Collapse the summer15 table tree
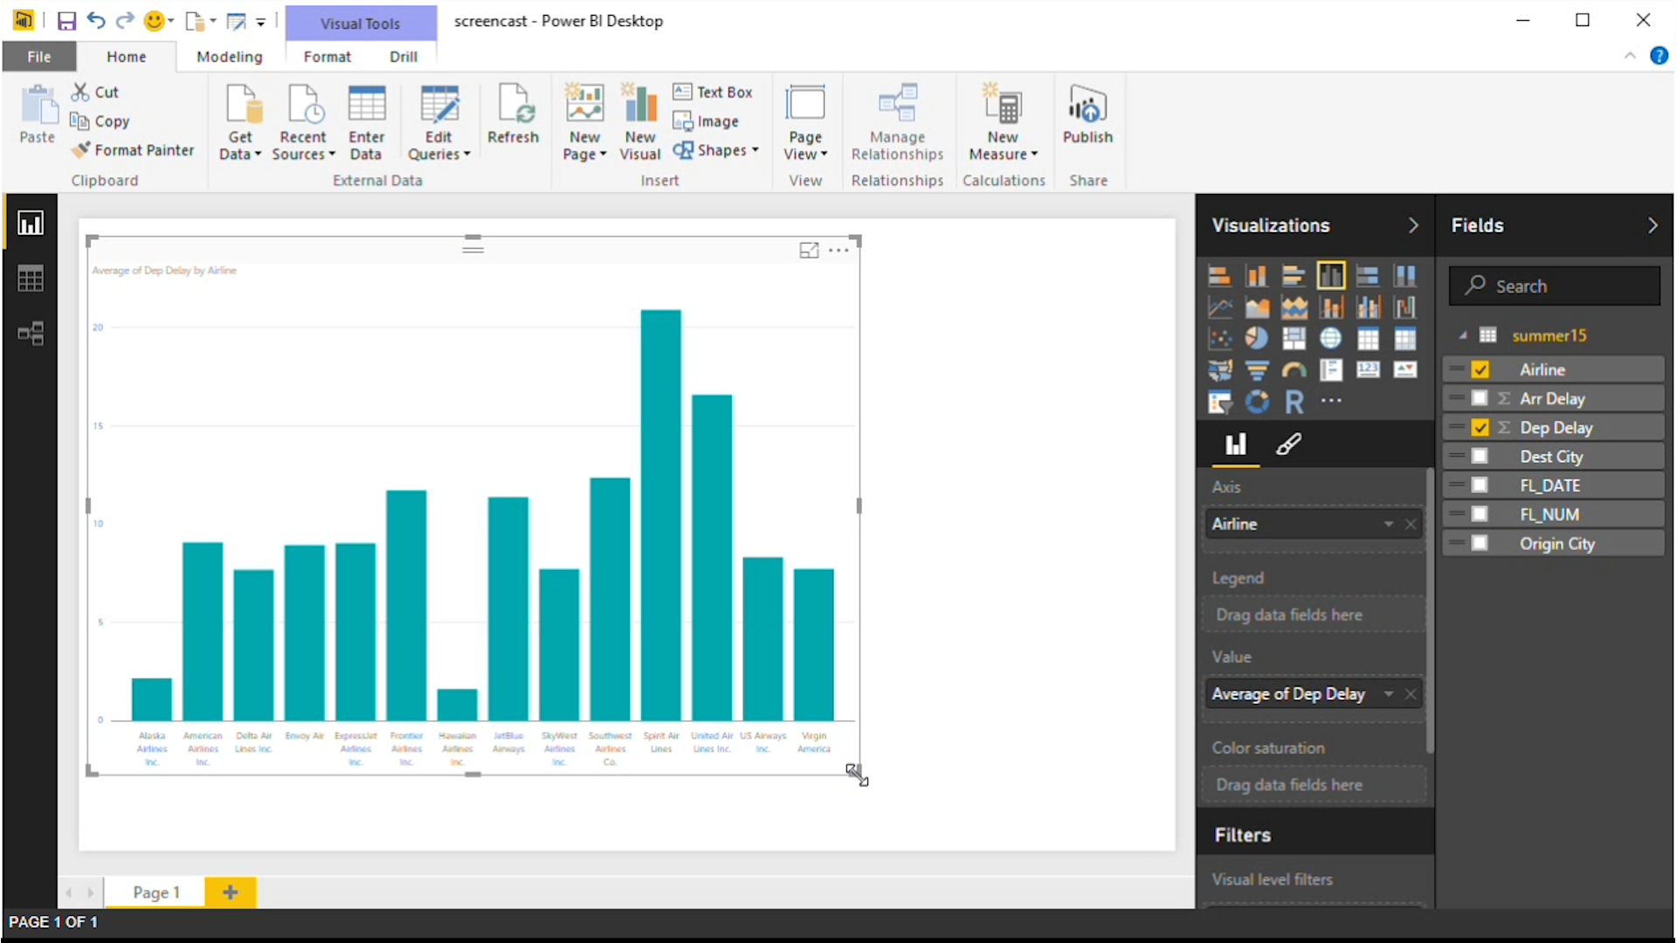Viewport: 1677px width, 943px height. click(x=1462, y=335)
